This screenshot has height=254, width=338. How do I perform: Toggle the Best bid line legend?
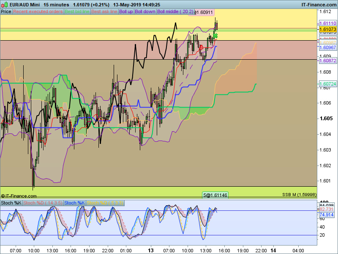click(77, 12)
